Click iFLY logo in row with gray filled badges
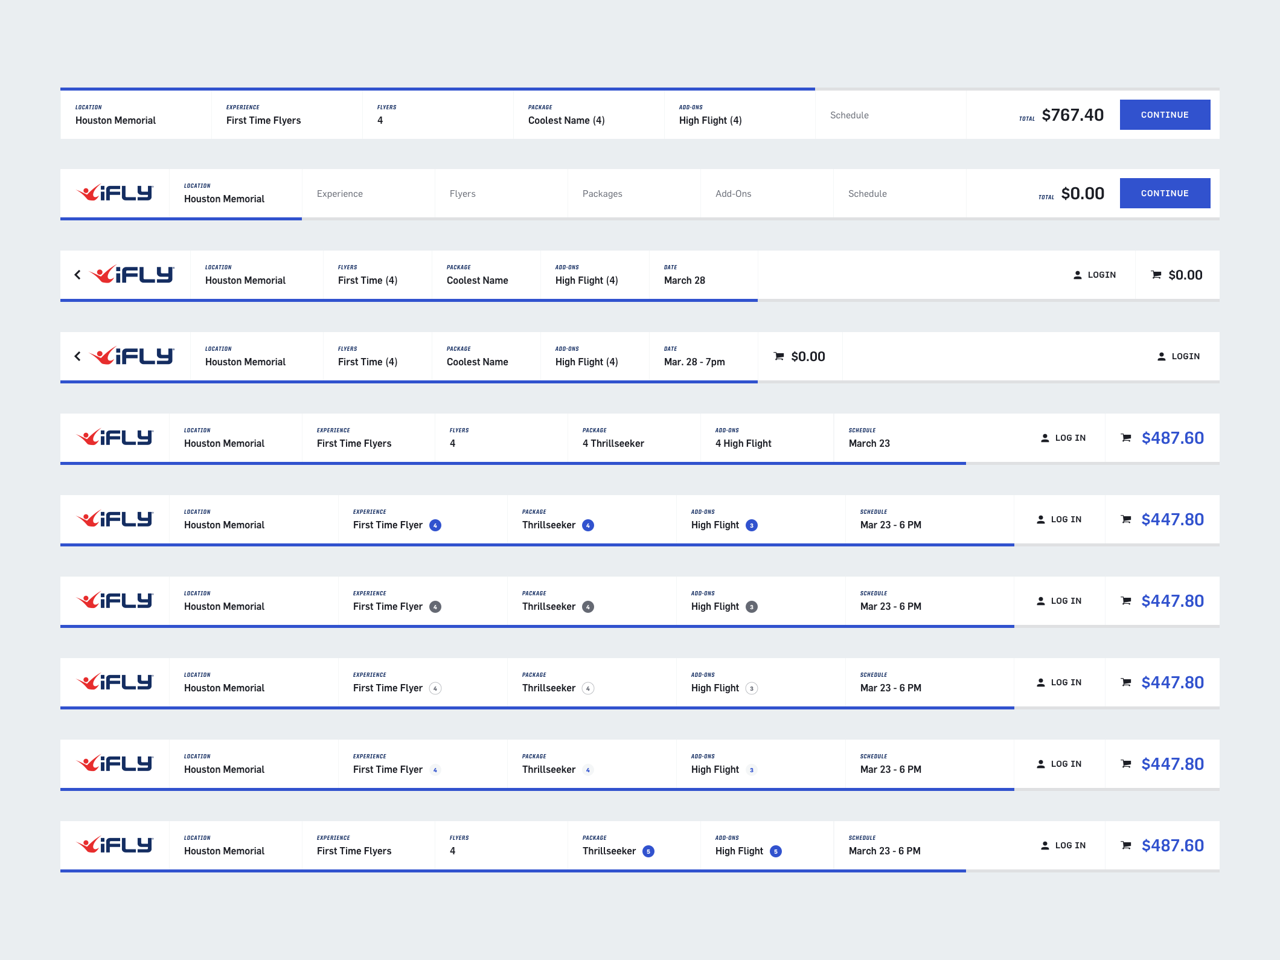This screenshot has height=960, width=1280. pyautogui.click(x=115, y=601)
